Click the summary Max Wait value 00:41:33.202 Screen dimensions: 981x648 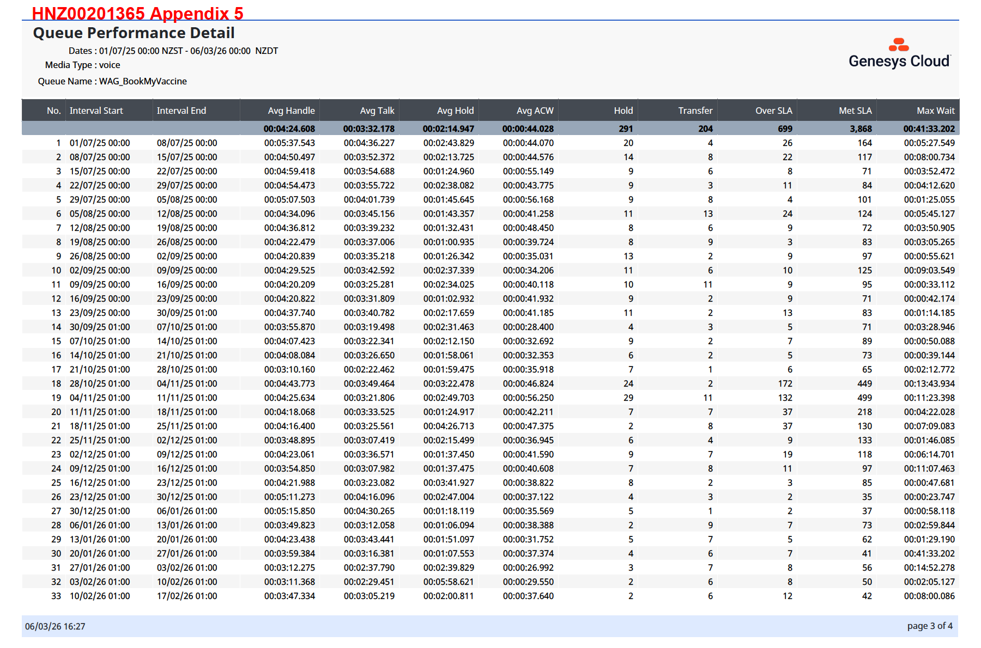[929, 129]
